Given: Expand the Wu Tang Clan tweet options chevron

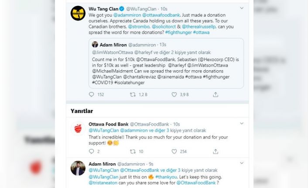Looking at the screenshot, I should (x=242, y=8).
